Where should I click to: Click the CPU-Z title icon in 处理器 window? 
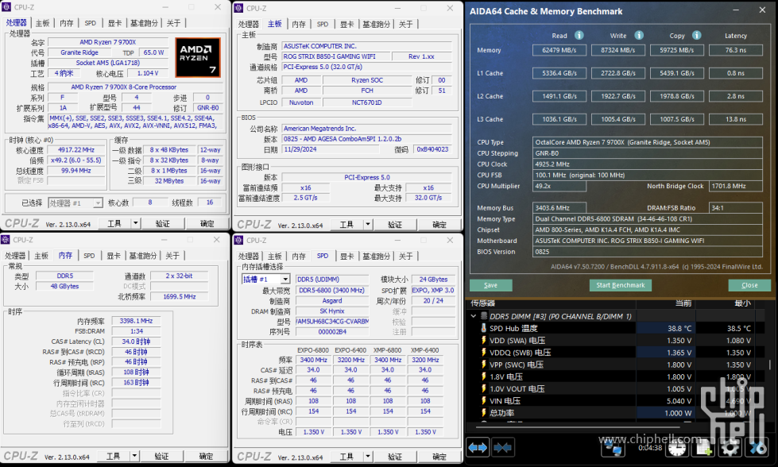click(6, 7)
